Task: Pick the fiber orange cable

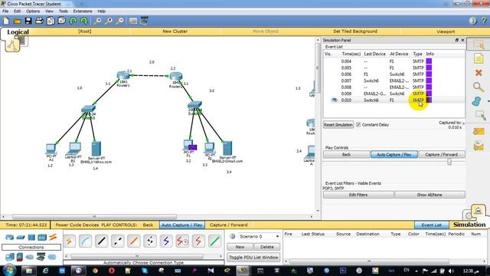Action: pyautogui.click(x=134, y=241)
